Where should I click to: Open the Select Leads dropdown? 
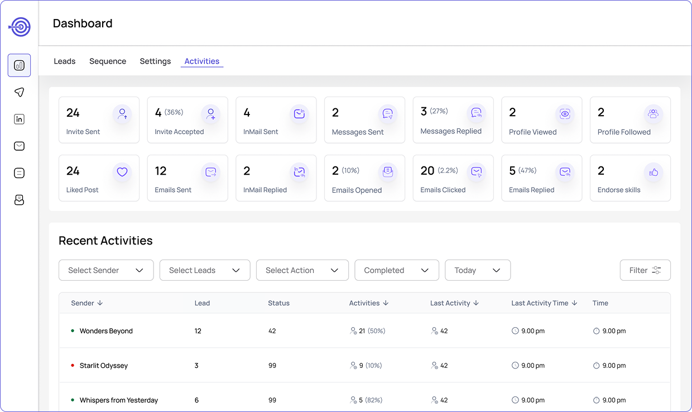pyautogui.click(x=205, y=270)
